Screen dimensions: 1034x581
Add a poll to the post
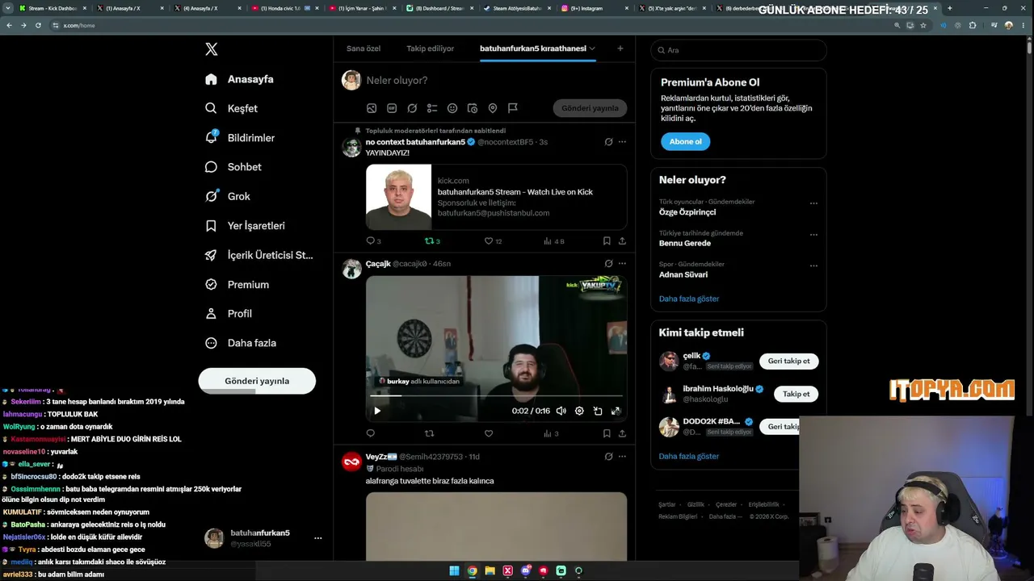pyautogui.click(x=432, y=108)
